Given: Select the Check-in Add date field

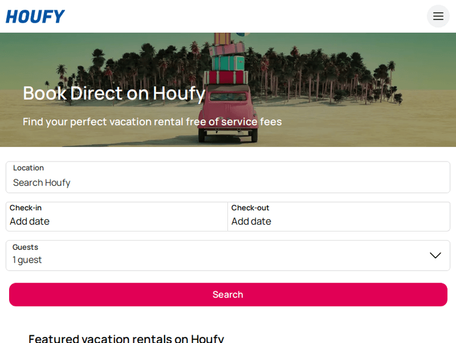Looking at the screenshot, I should click(x=117, y=216).
